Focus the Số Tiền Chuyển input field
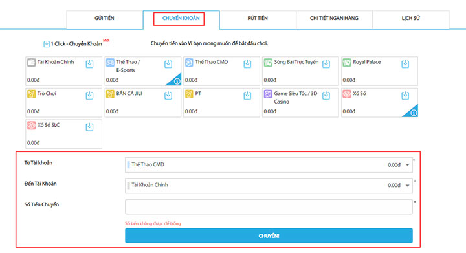This screenshot has height=253, width=466. pos(269,206)
